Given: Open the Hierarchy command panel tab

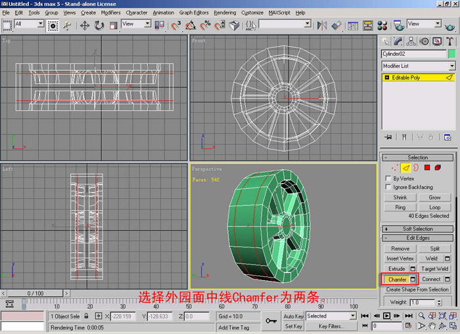Looking at the screenshot, I should coord(411,41).
